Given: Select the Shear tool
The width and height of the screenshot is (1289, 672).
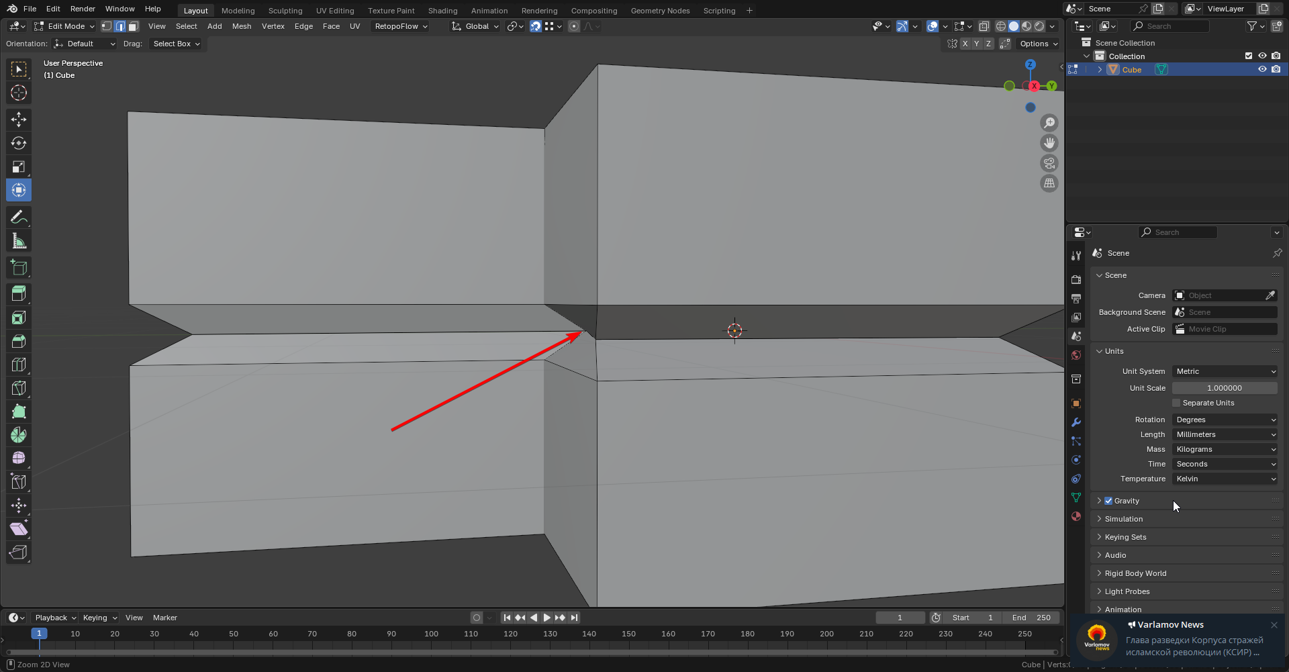Looking at the screenshot, I should click(x=19, y=529).
